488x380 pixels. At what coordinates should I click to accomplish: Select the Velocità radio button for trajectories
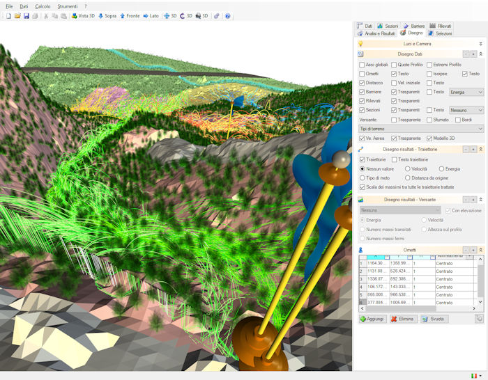tap(407, 168)
